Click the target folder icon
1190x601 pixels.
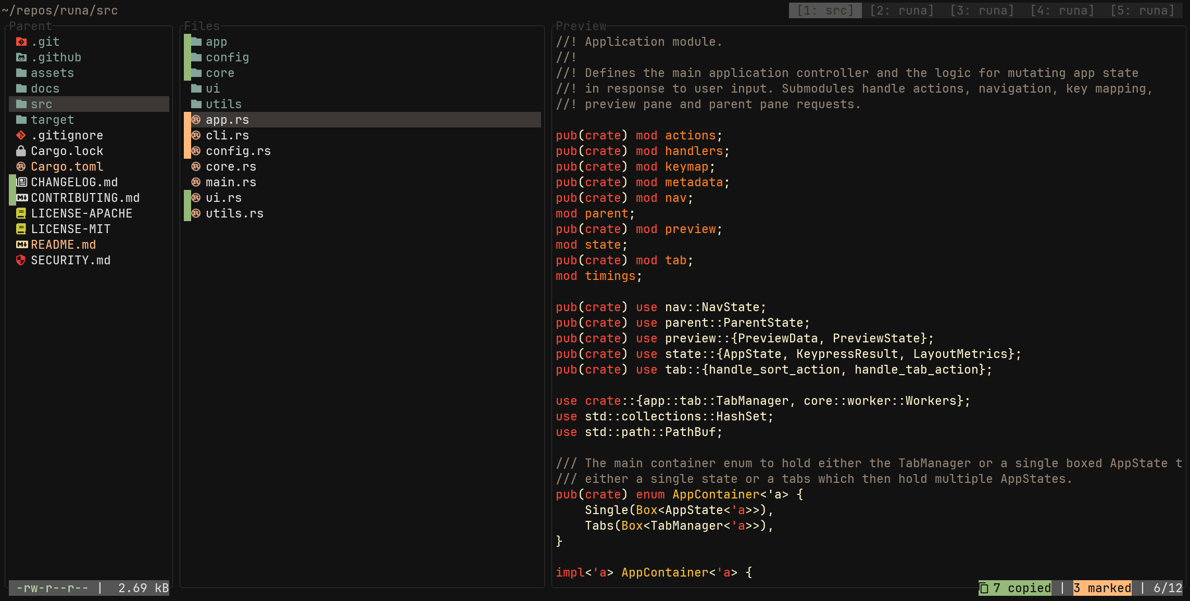point(21,120)
